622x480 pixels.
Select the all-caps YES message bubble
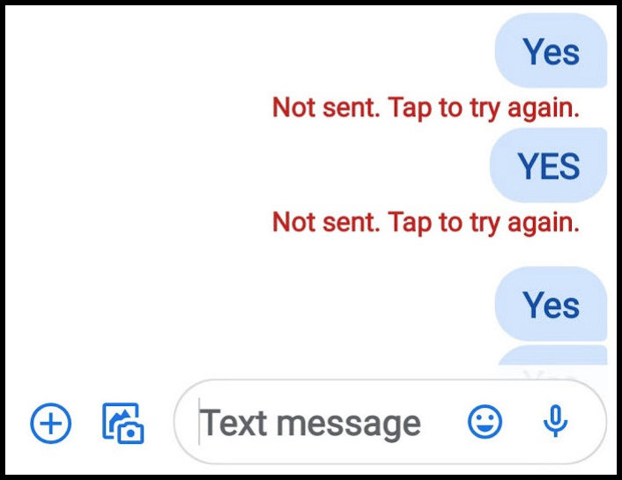(548, 166)
